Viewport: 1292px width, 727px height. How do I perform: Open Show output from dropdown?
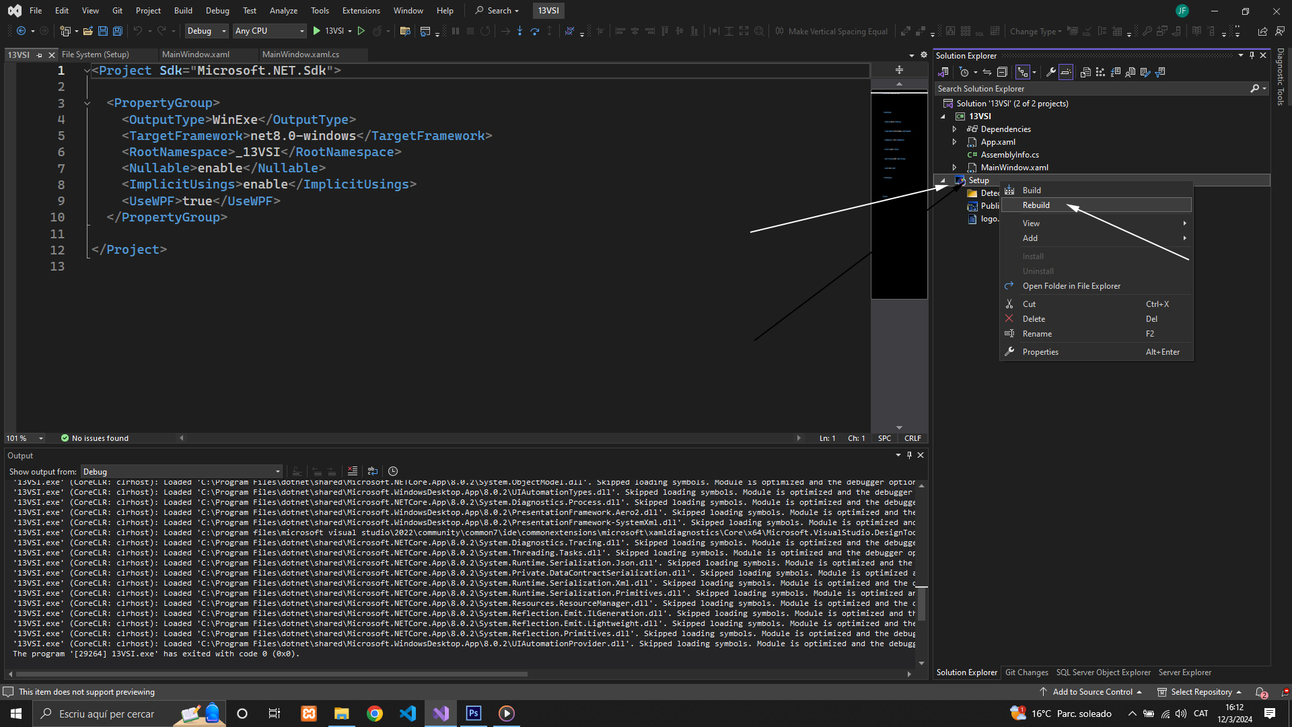[x=182, y=472]
